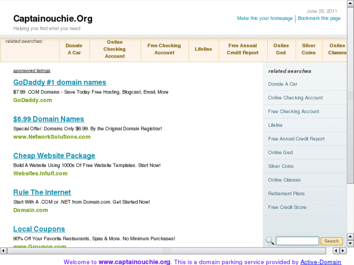Click the horizontal scrollbar thumb

tap(167, 250)
